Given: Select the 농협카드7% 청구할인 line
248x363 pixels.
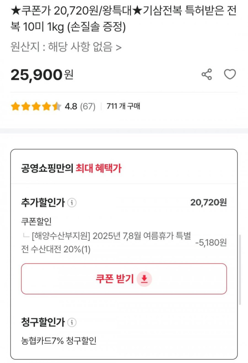Looking at the screenshot, I should pyautogui.click(x=59, y=340).
